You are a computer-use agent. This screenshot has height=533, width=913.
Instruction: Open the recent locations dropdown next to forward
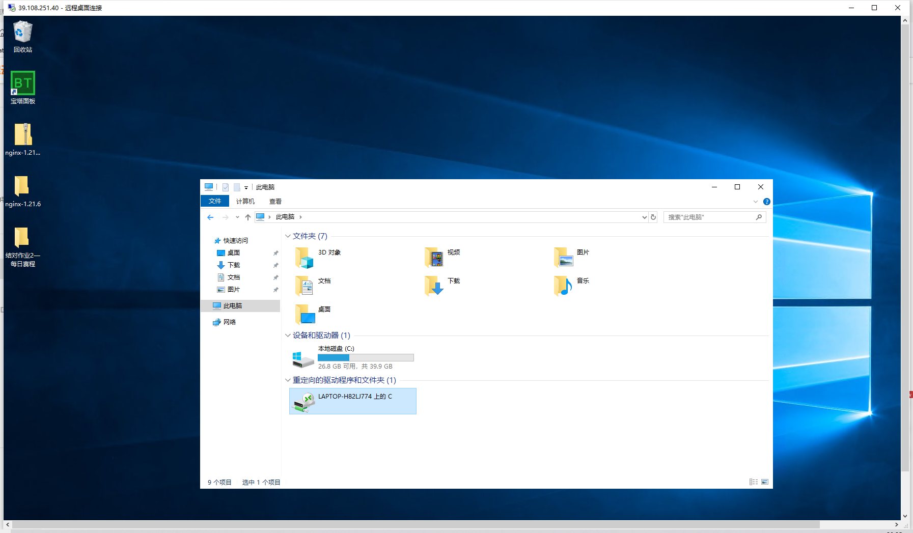point(237,217)
